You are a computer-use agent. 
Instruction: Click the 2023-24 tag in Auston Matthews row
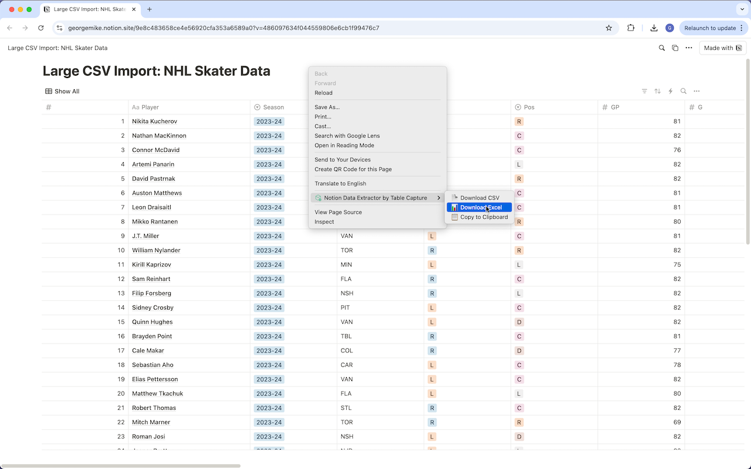click(x=269, y=193)
